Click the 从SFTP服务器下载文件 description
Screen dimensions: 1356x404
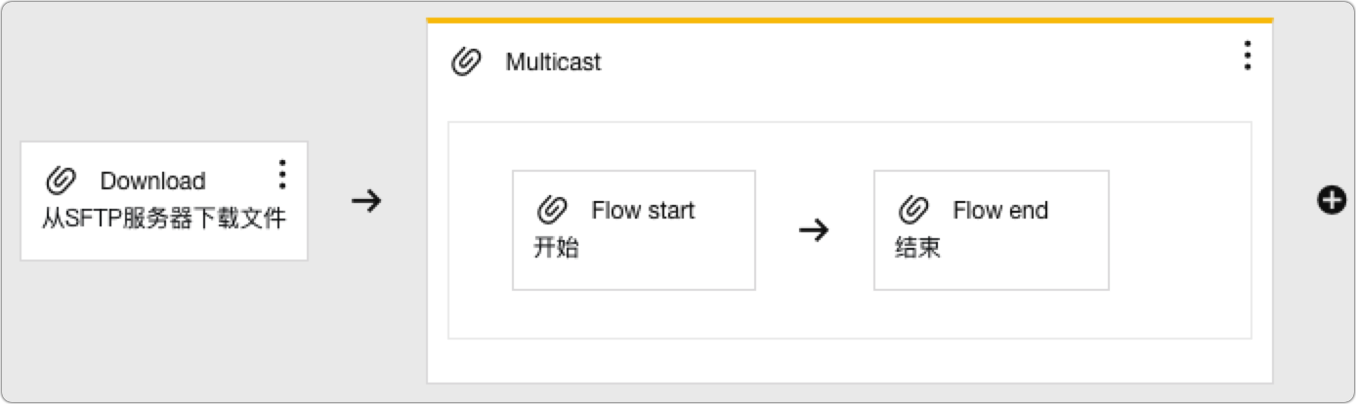[164, 219]
